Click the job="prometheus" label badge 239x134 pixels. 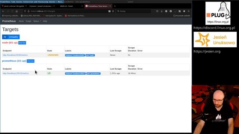(x=93, y=74)
